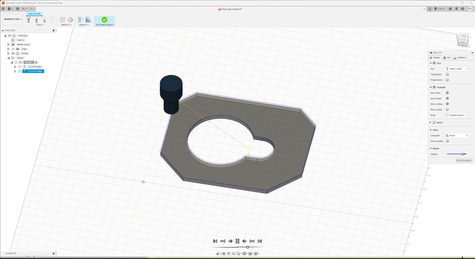This screenshot has width=475, height=259.
Task: Switch to the Info tab
Action: click(x=447, y=58)
